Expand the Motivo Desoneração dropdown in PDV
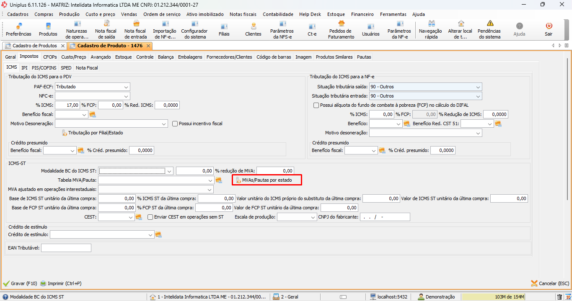 point(164,123)
